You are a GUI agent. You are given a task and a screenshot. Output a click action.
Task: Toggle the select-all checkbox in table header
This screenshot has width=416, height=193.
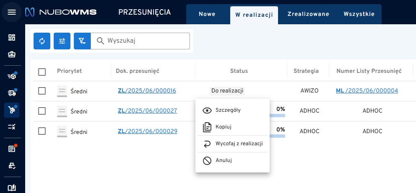[42, 72]
